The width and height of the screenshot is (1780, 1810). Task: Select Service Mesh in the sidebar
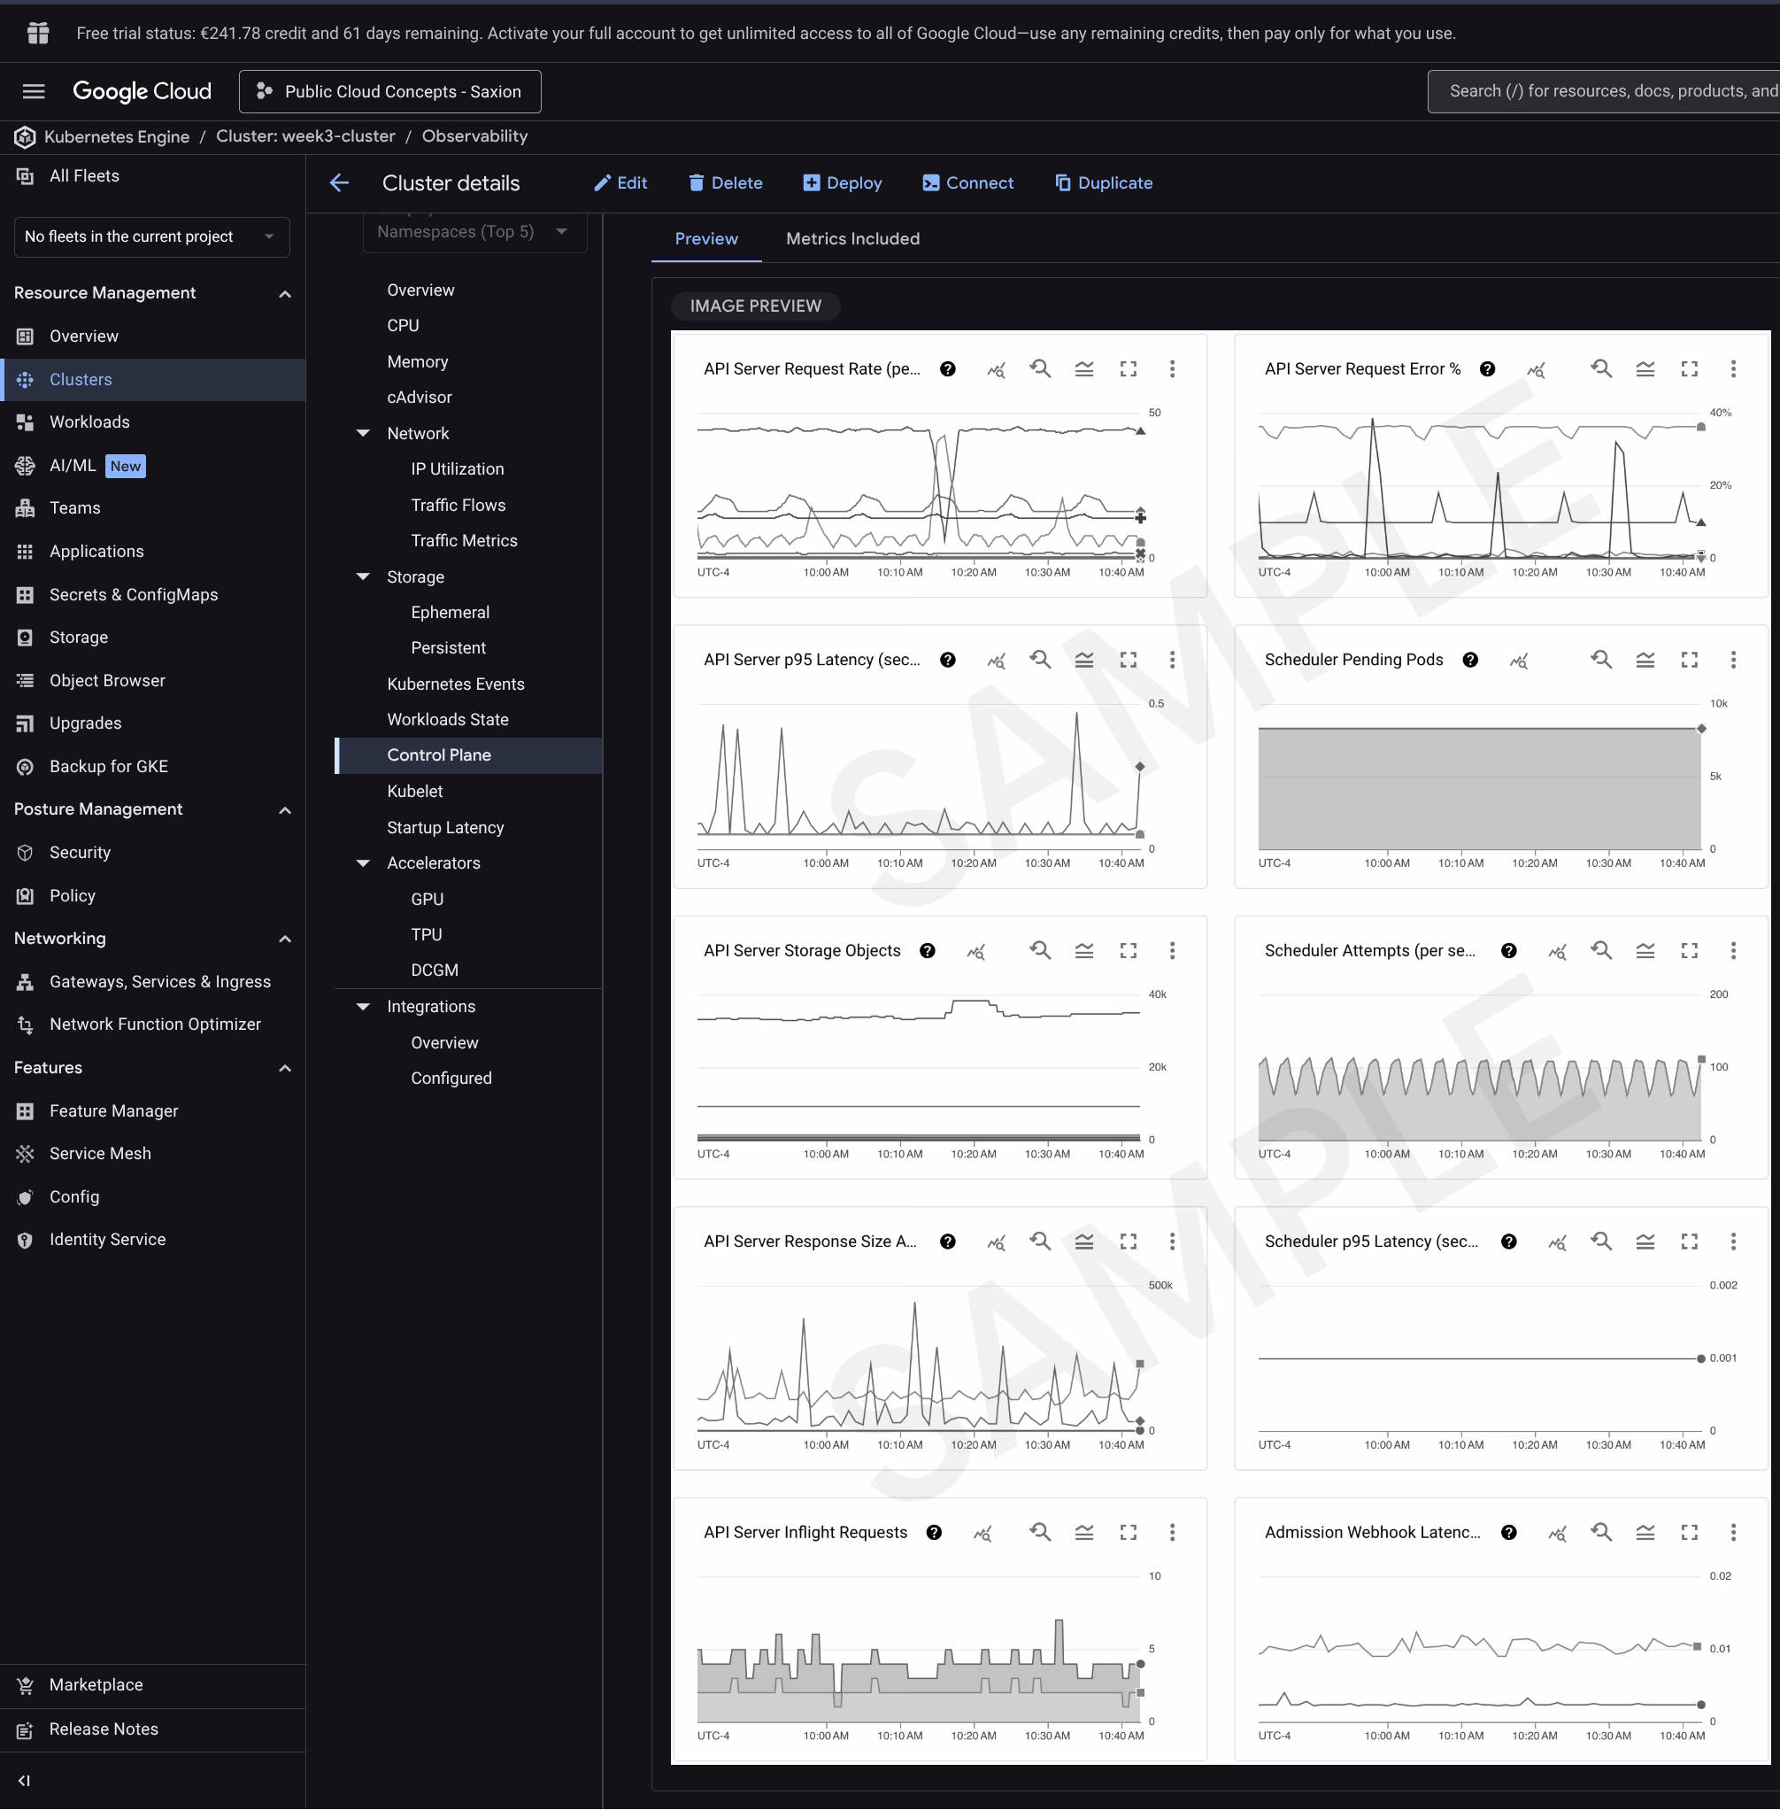coord(100,1153)
